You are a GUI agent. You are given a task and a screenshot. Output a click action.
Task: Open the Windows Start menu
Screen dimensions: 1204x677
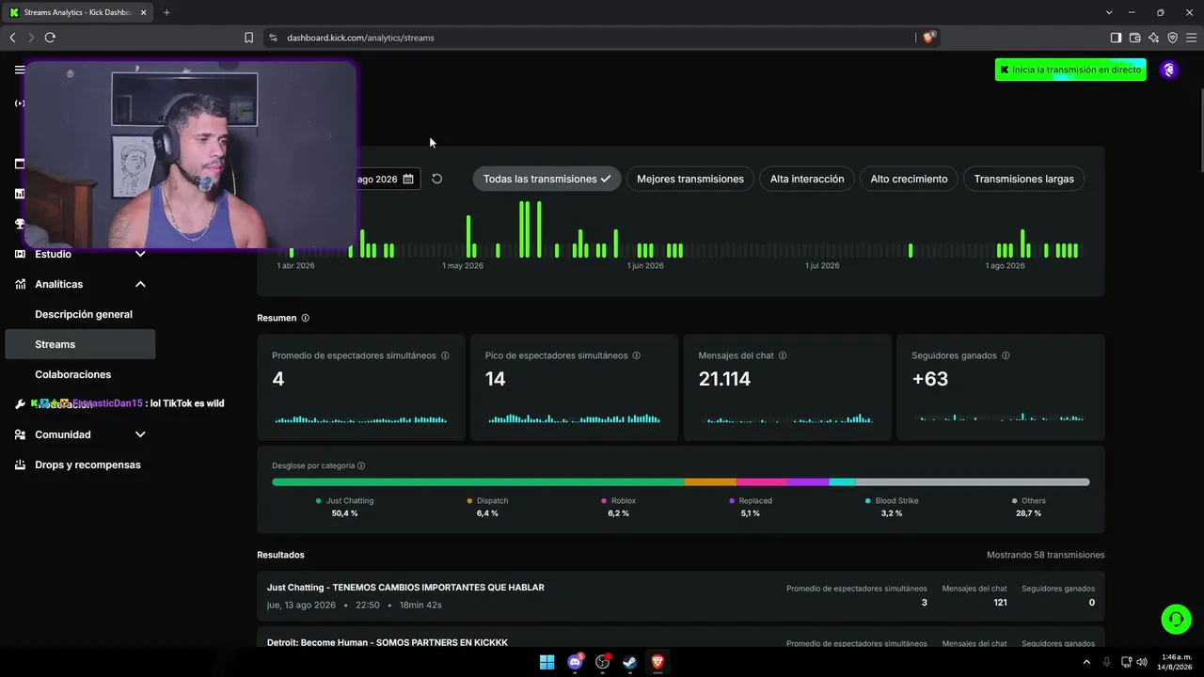547,662
